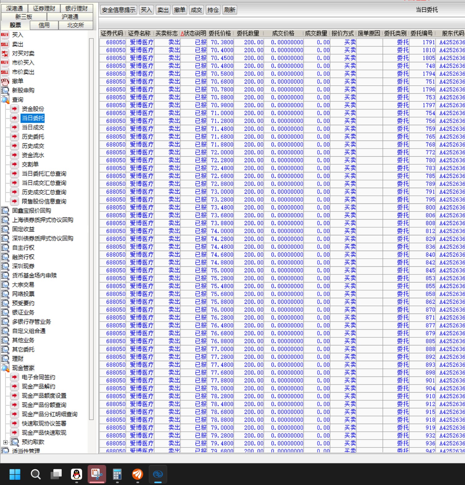
Task: Switch to the 银行理财 tab
Action: (x=77, y=8)
